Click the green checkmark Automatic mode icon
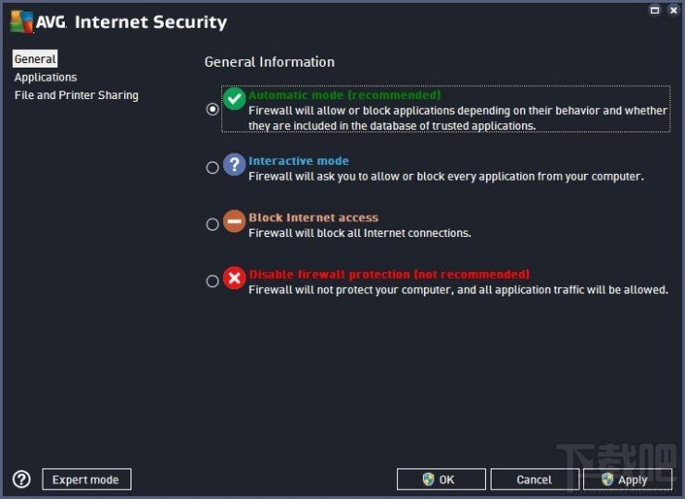The width and height of the screenshot is (685, 499). point(235,99)
